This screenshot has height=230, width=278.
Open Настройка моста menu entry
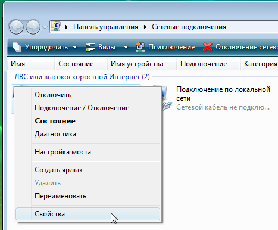click(88, 152)
